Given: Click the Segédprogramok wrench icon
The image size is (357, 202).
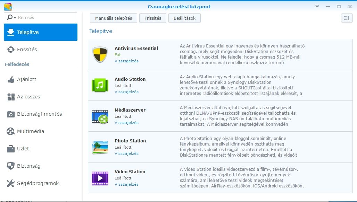Looking at the screenshot, I should click(x=11, y=183).
